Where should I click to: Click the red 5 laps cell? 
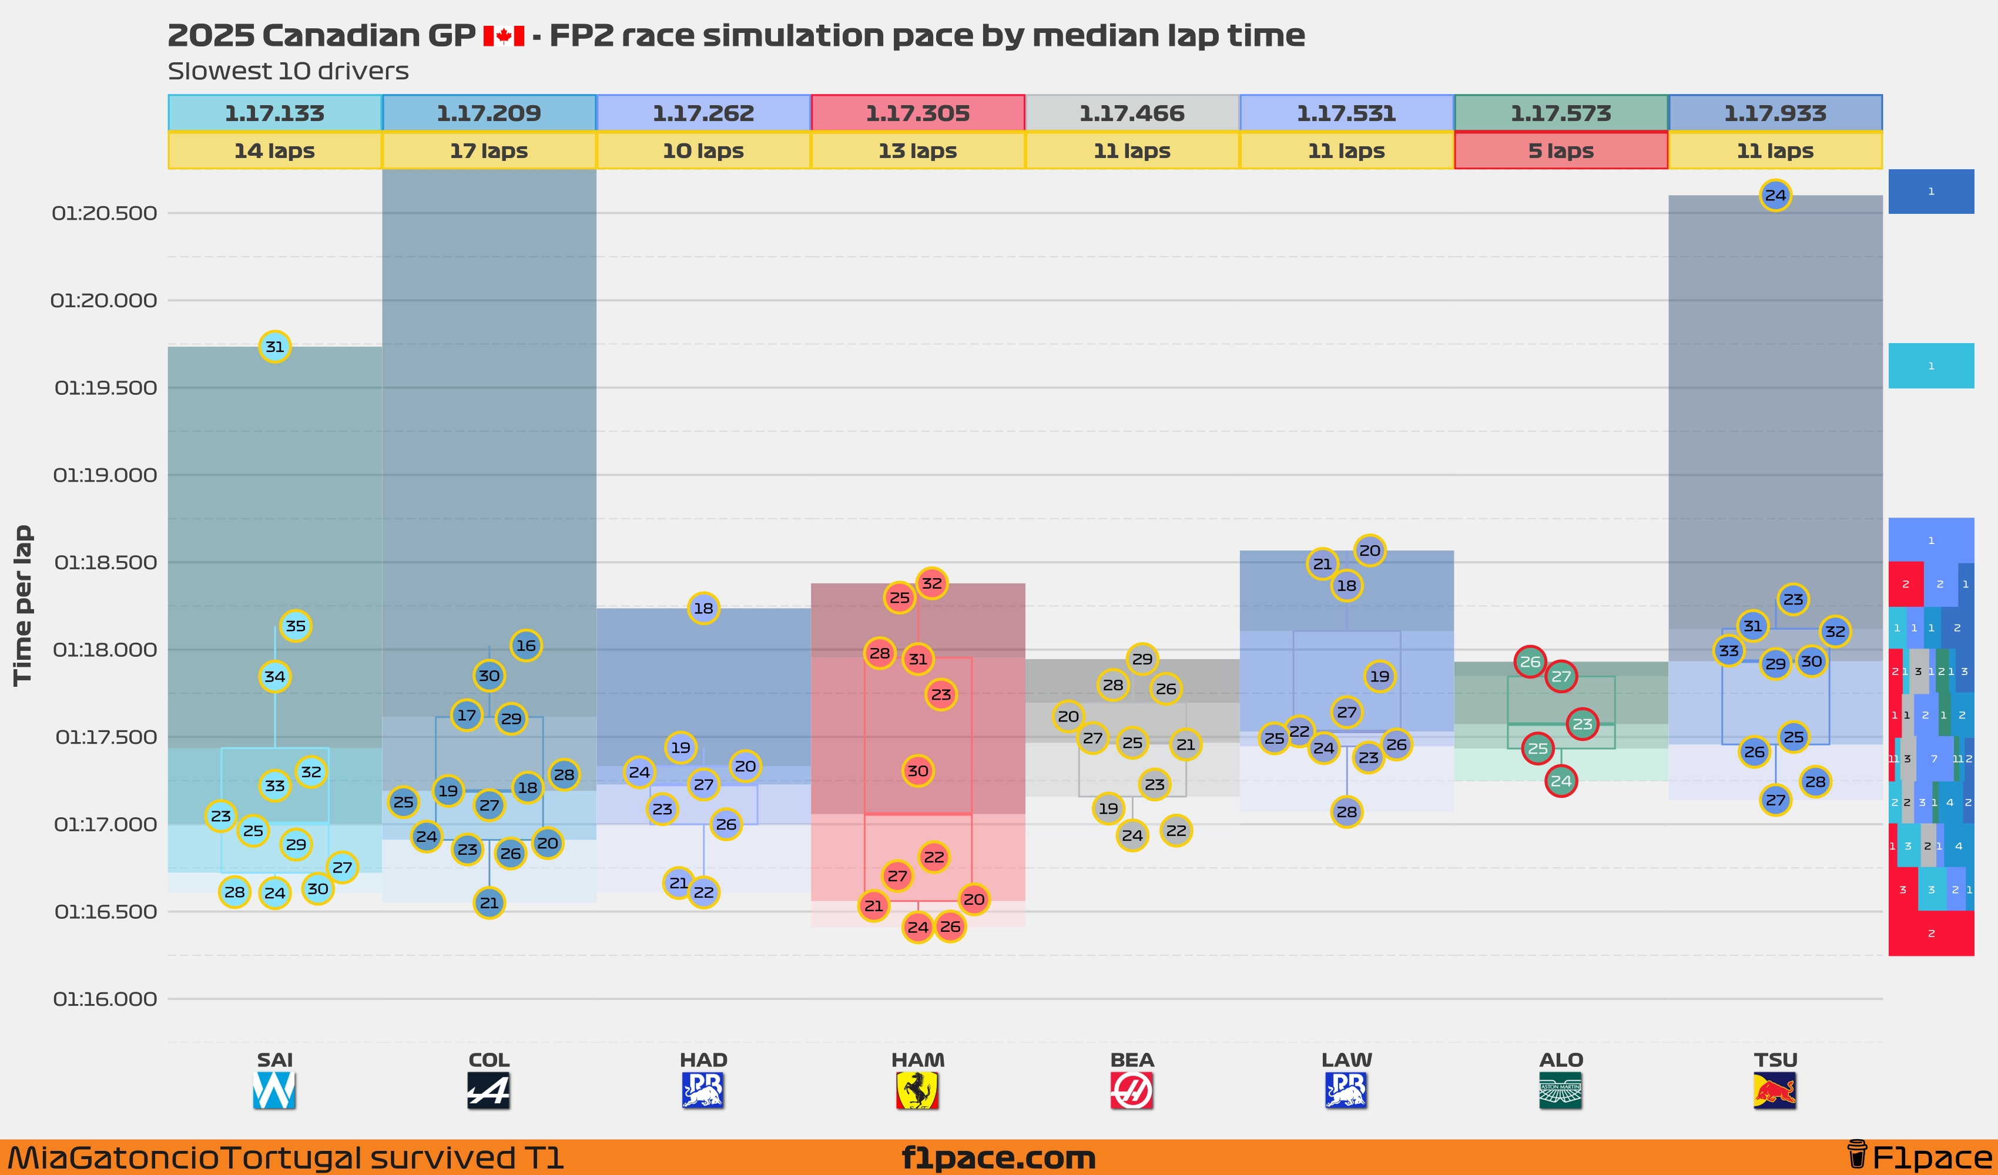[x=1560, y=150]
